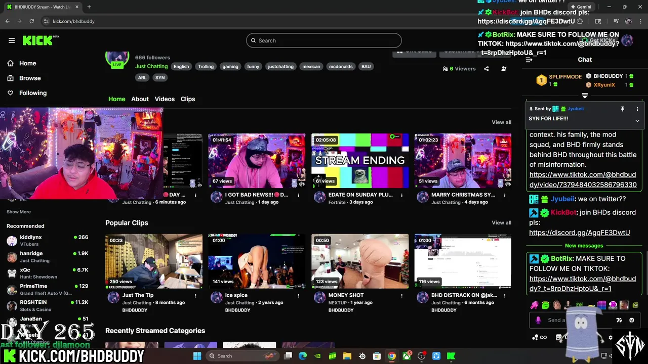Open Microsoft Edge from taskbar
The image size is (648, 364).
(x=303, y=356)
